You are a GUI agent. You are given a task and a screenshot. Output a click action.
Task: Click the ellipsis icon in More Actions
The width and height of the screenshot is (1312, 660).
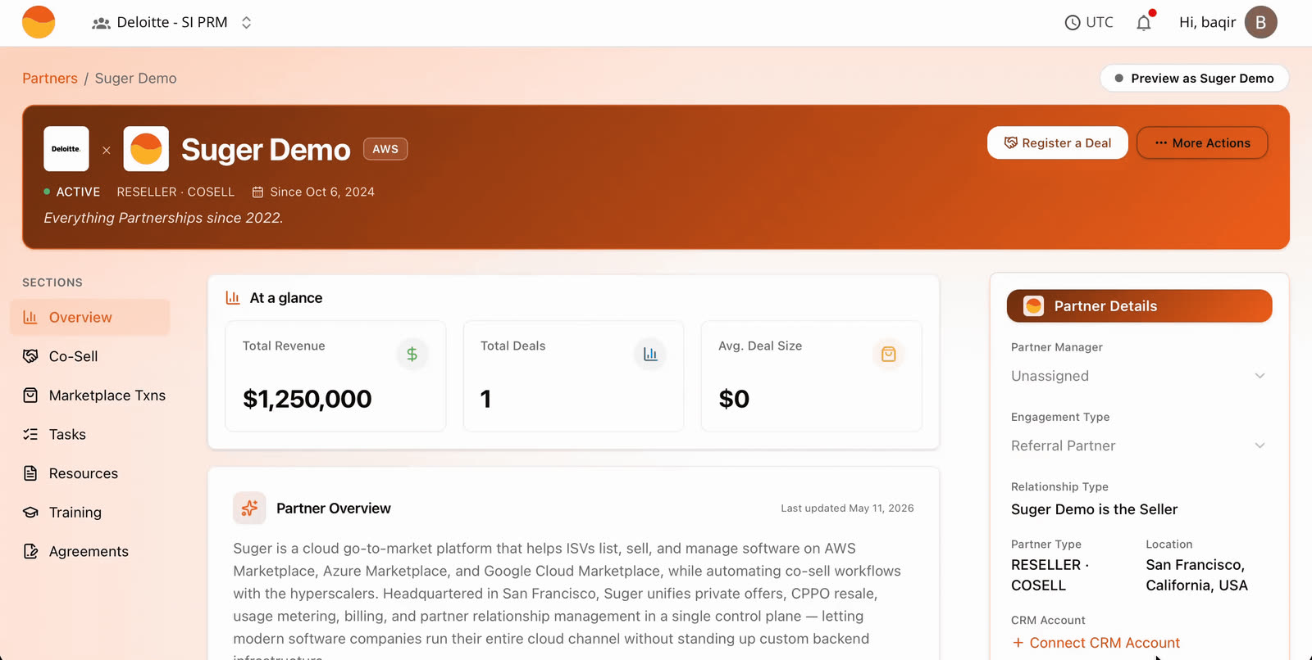tap(1161, 142)
